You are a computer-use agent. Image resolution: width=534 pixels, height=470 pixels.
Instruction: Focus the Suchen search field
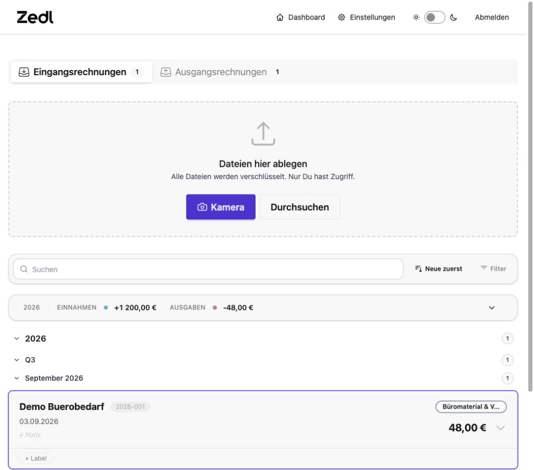pyautogui.click(x=208, y=269)
